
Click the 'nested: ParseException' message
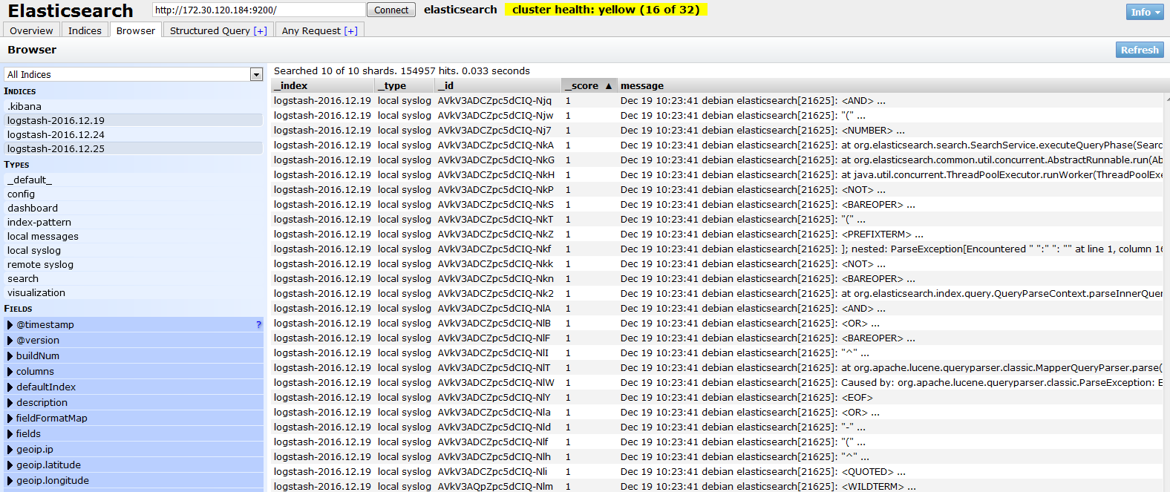coord(892,249)
